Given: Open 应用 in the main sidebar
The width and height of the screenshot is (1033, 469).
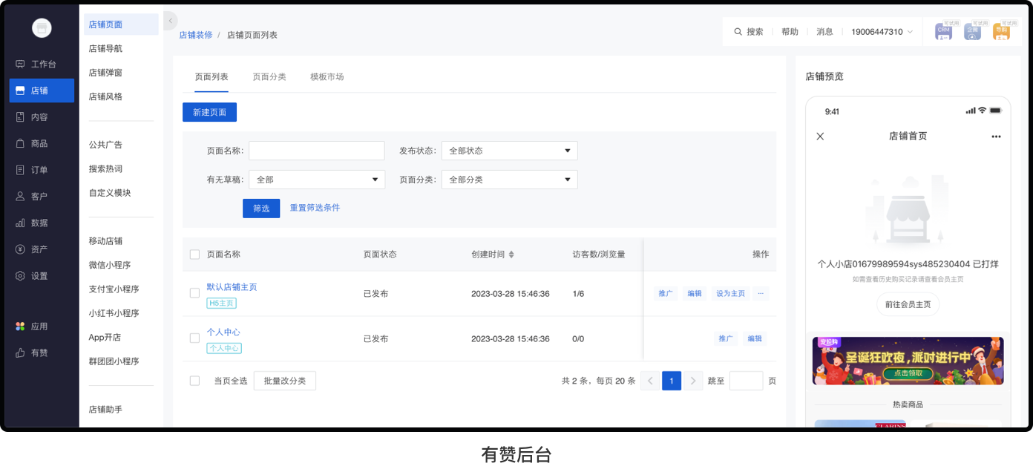Looking at the screenshot, I should [x=42, y=327].
